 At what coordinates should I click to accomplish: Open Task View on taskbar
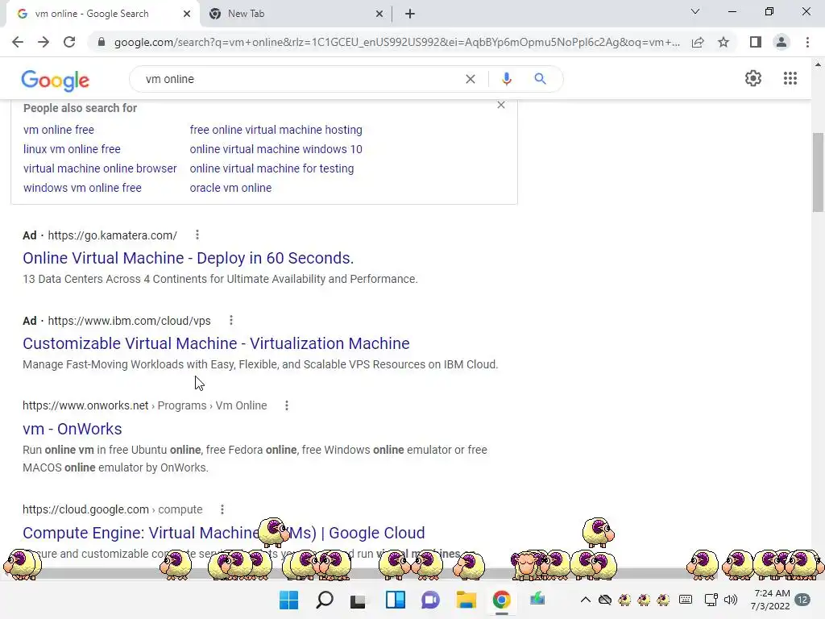359,600
